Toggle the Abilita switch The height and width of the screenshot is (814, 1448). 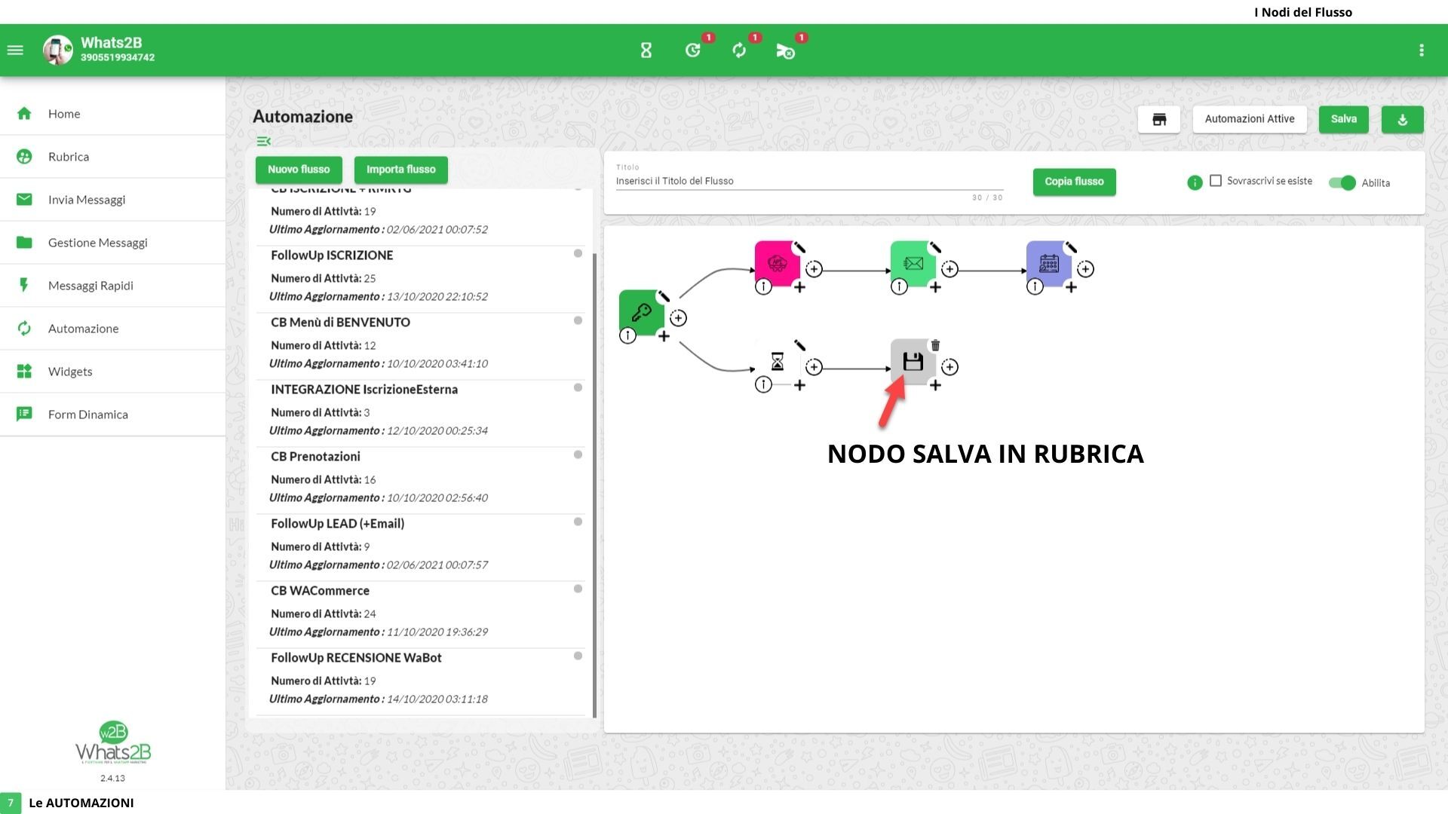pyautogui.click(x=1342, y=182)
